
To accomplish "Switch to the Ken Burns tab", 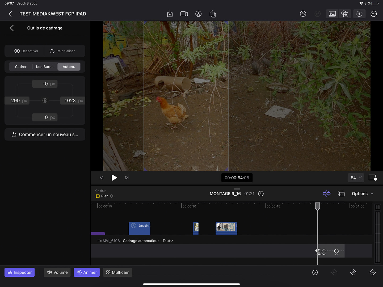I will 45,67.
